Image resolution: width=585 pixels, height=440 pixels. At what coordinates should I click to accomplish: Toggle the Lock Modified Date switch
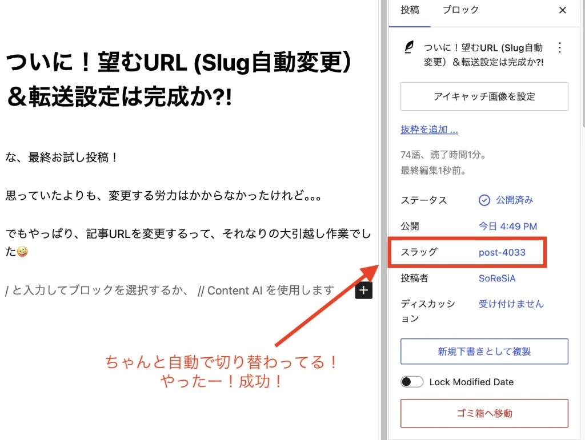click(412, 382)
